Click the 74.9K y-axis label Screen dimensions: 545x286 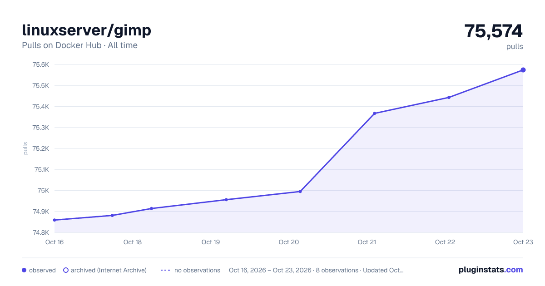point(40,212)
